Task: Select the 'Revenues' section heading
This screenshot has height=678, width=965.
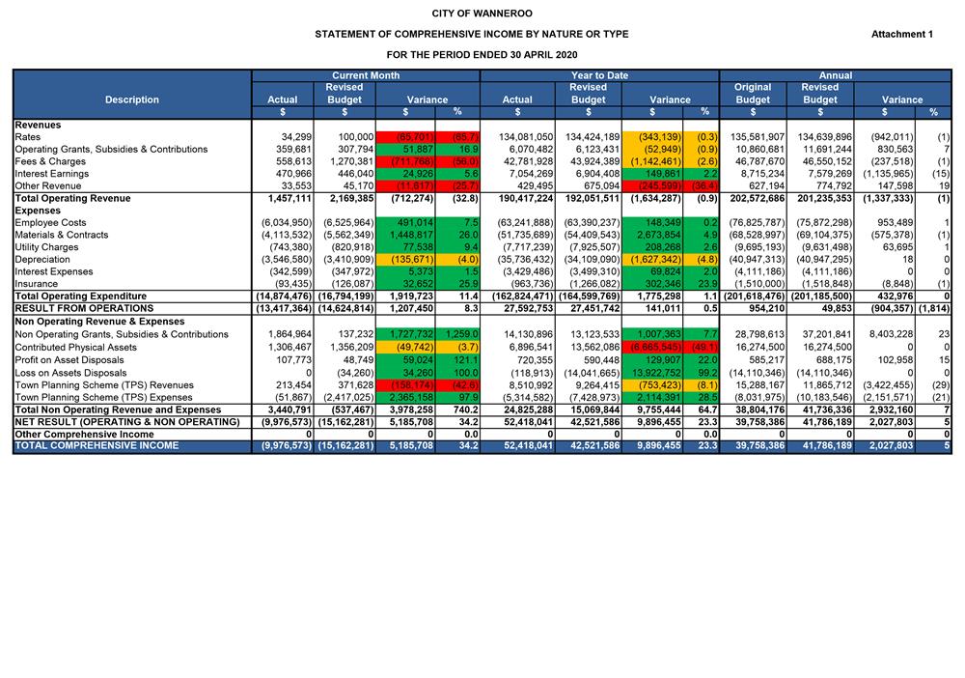Action: click(38, 125)
